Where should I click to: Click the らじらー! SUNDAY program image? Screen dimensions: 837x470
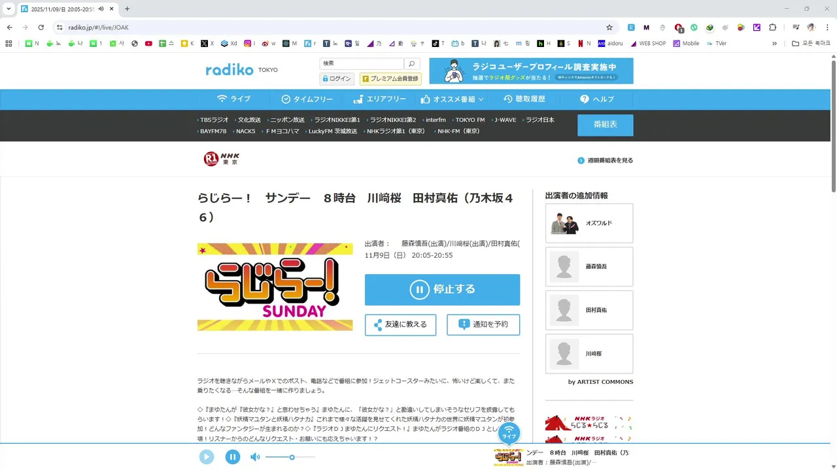point(275,287)
